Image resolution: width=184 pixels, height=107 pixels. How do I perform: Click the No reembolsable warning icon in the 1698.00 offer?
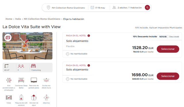click(68, 79)
